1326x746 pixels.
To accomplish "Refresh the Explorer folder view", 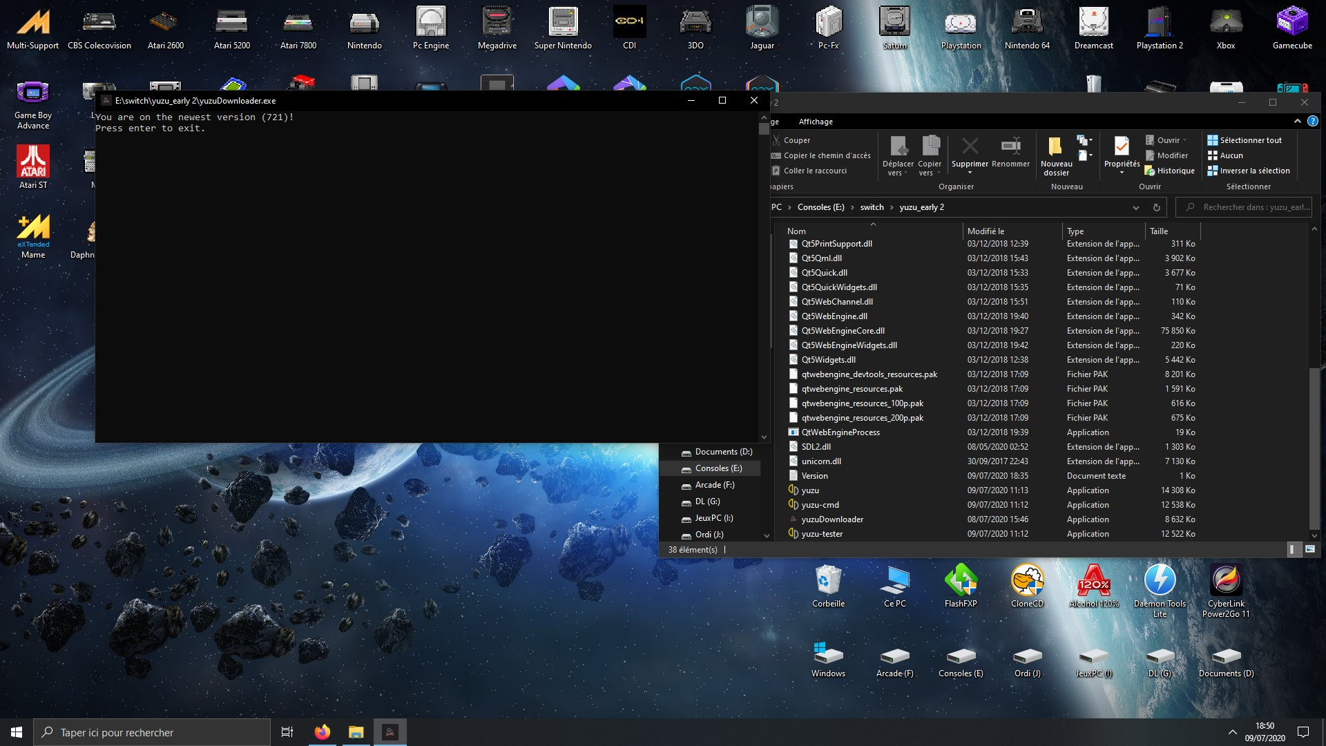I will point(1156,207).
